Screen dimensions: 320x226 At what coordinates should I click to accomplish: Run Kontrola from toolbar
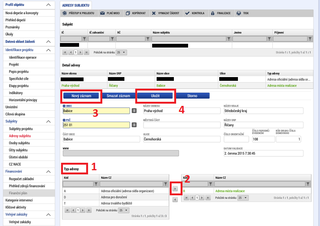point(195,13)
